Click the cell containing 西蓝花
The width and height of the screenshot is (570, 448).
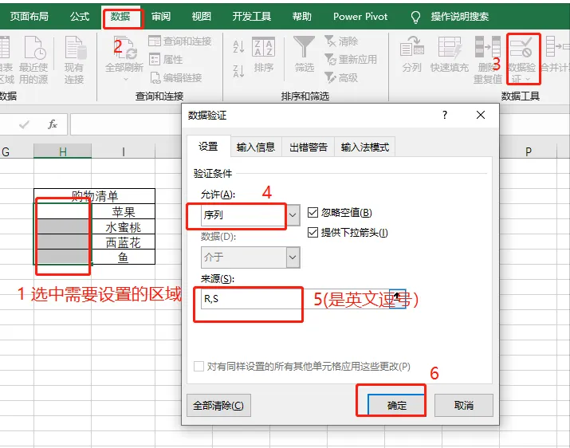124,242
